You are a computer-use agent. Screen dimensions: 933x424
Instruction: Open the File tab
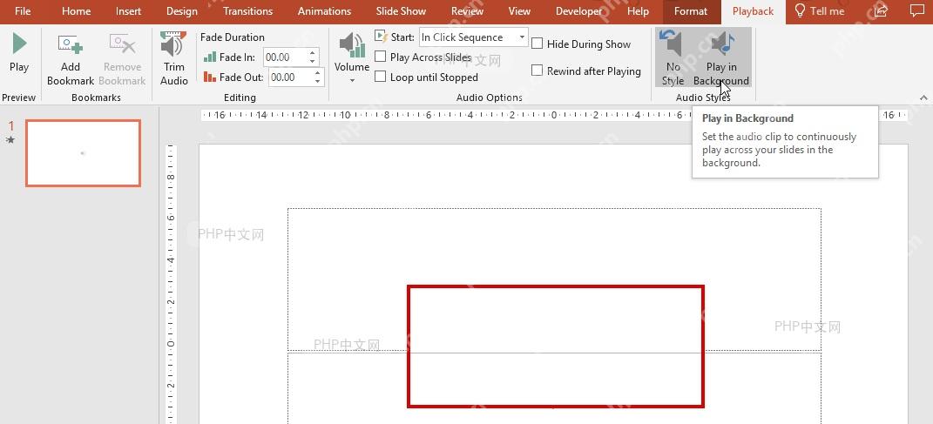[x=23, y=11]
